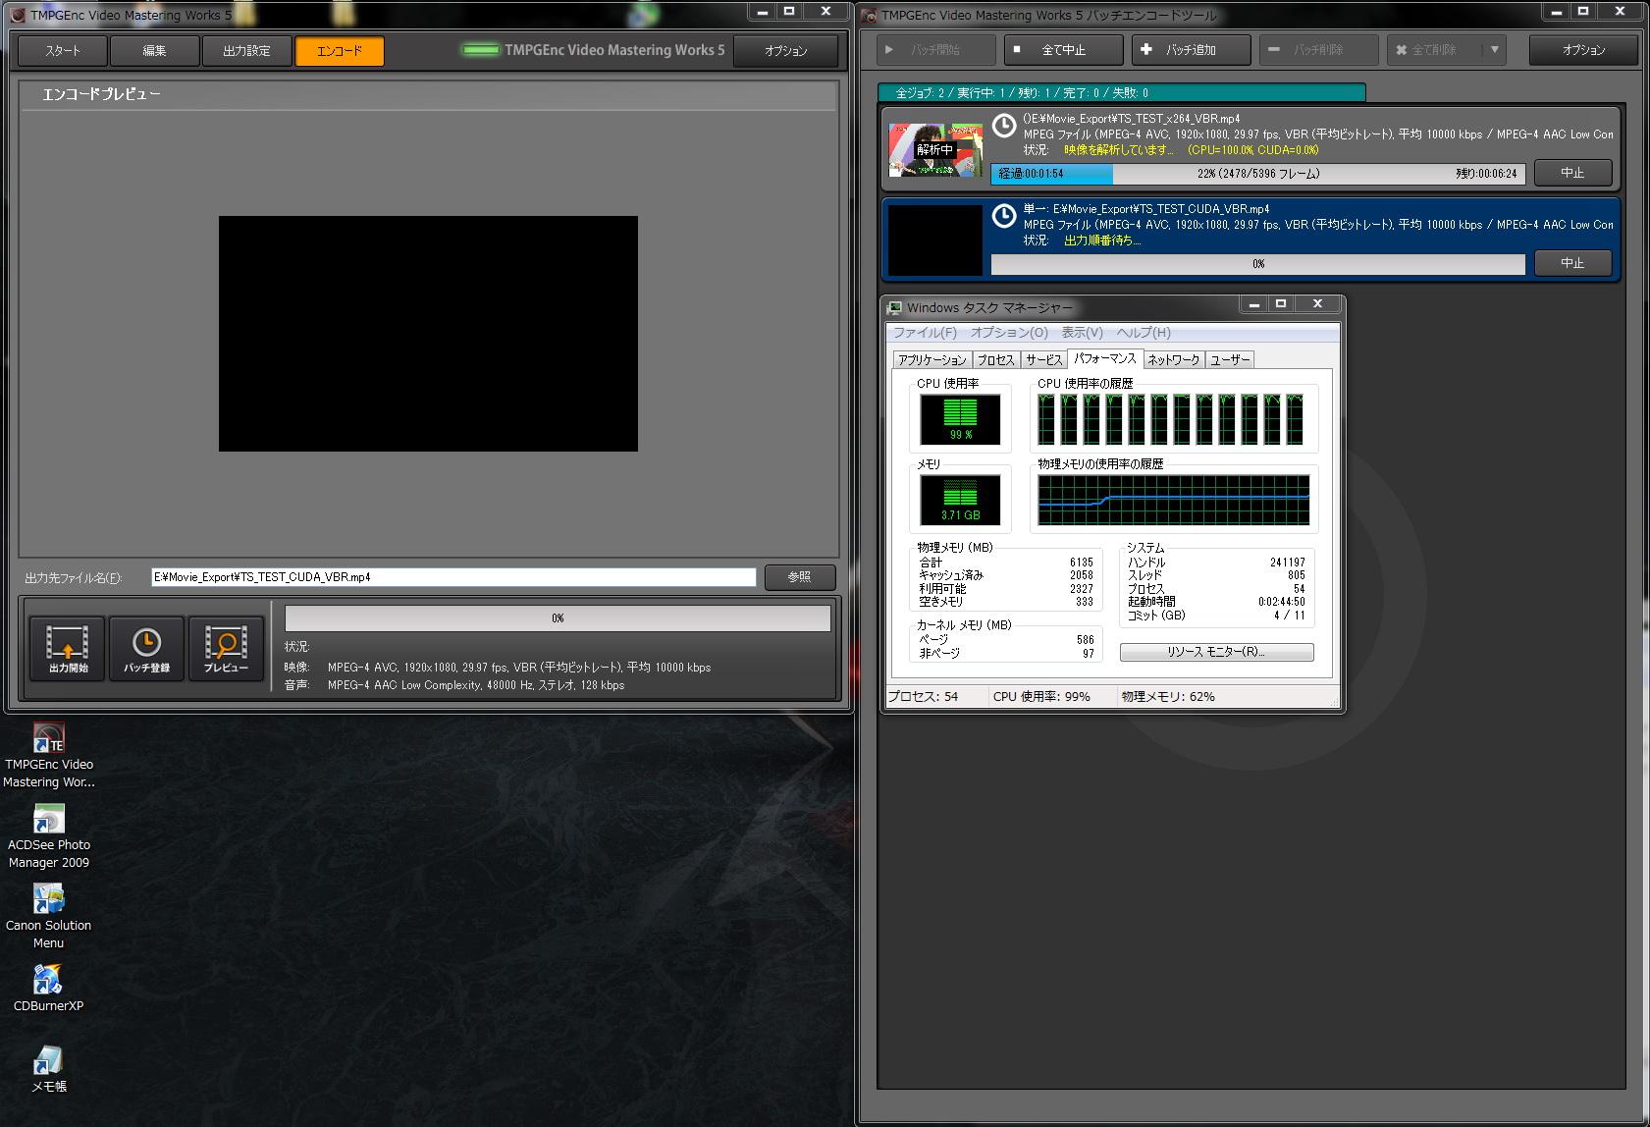Select the x264 job preview thumbnail
The height and width of the screenshot is (1127, 1650).
coord(935,150)
